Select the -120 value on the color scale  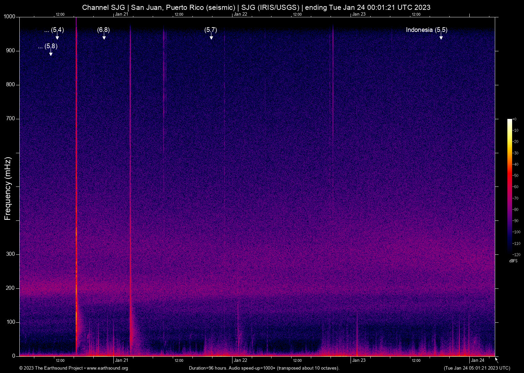pyautogui.click(x=516, y=255)
